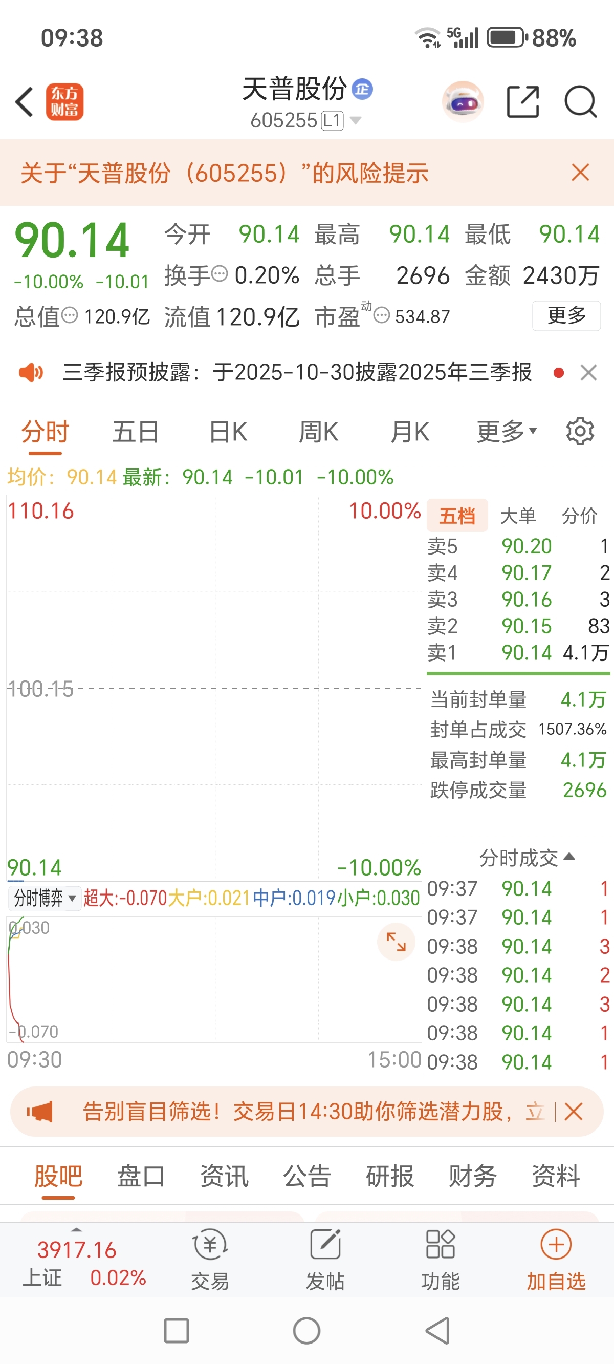614x1364 pixels.
Task: Expand the stock code 605255 dropdown arrow
Action: click(x=356, y=121)
